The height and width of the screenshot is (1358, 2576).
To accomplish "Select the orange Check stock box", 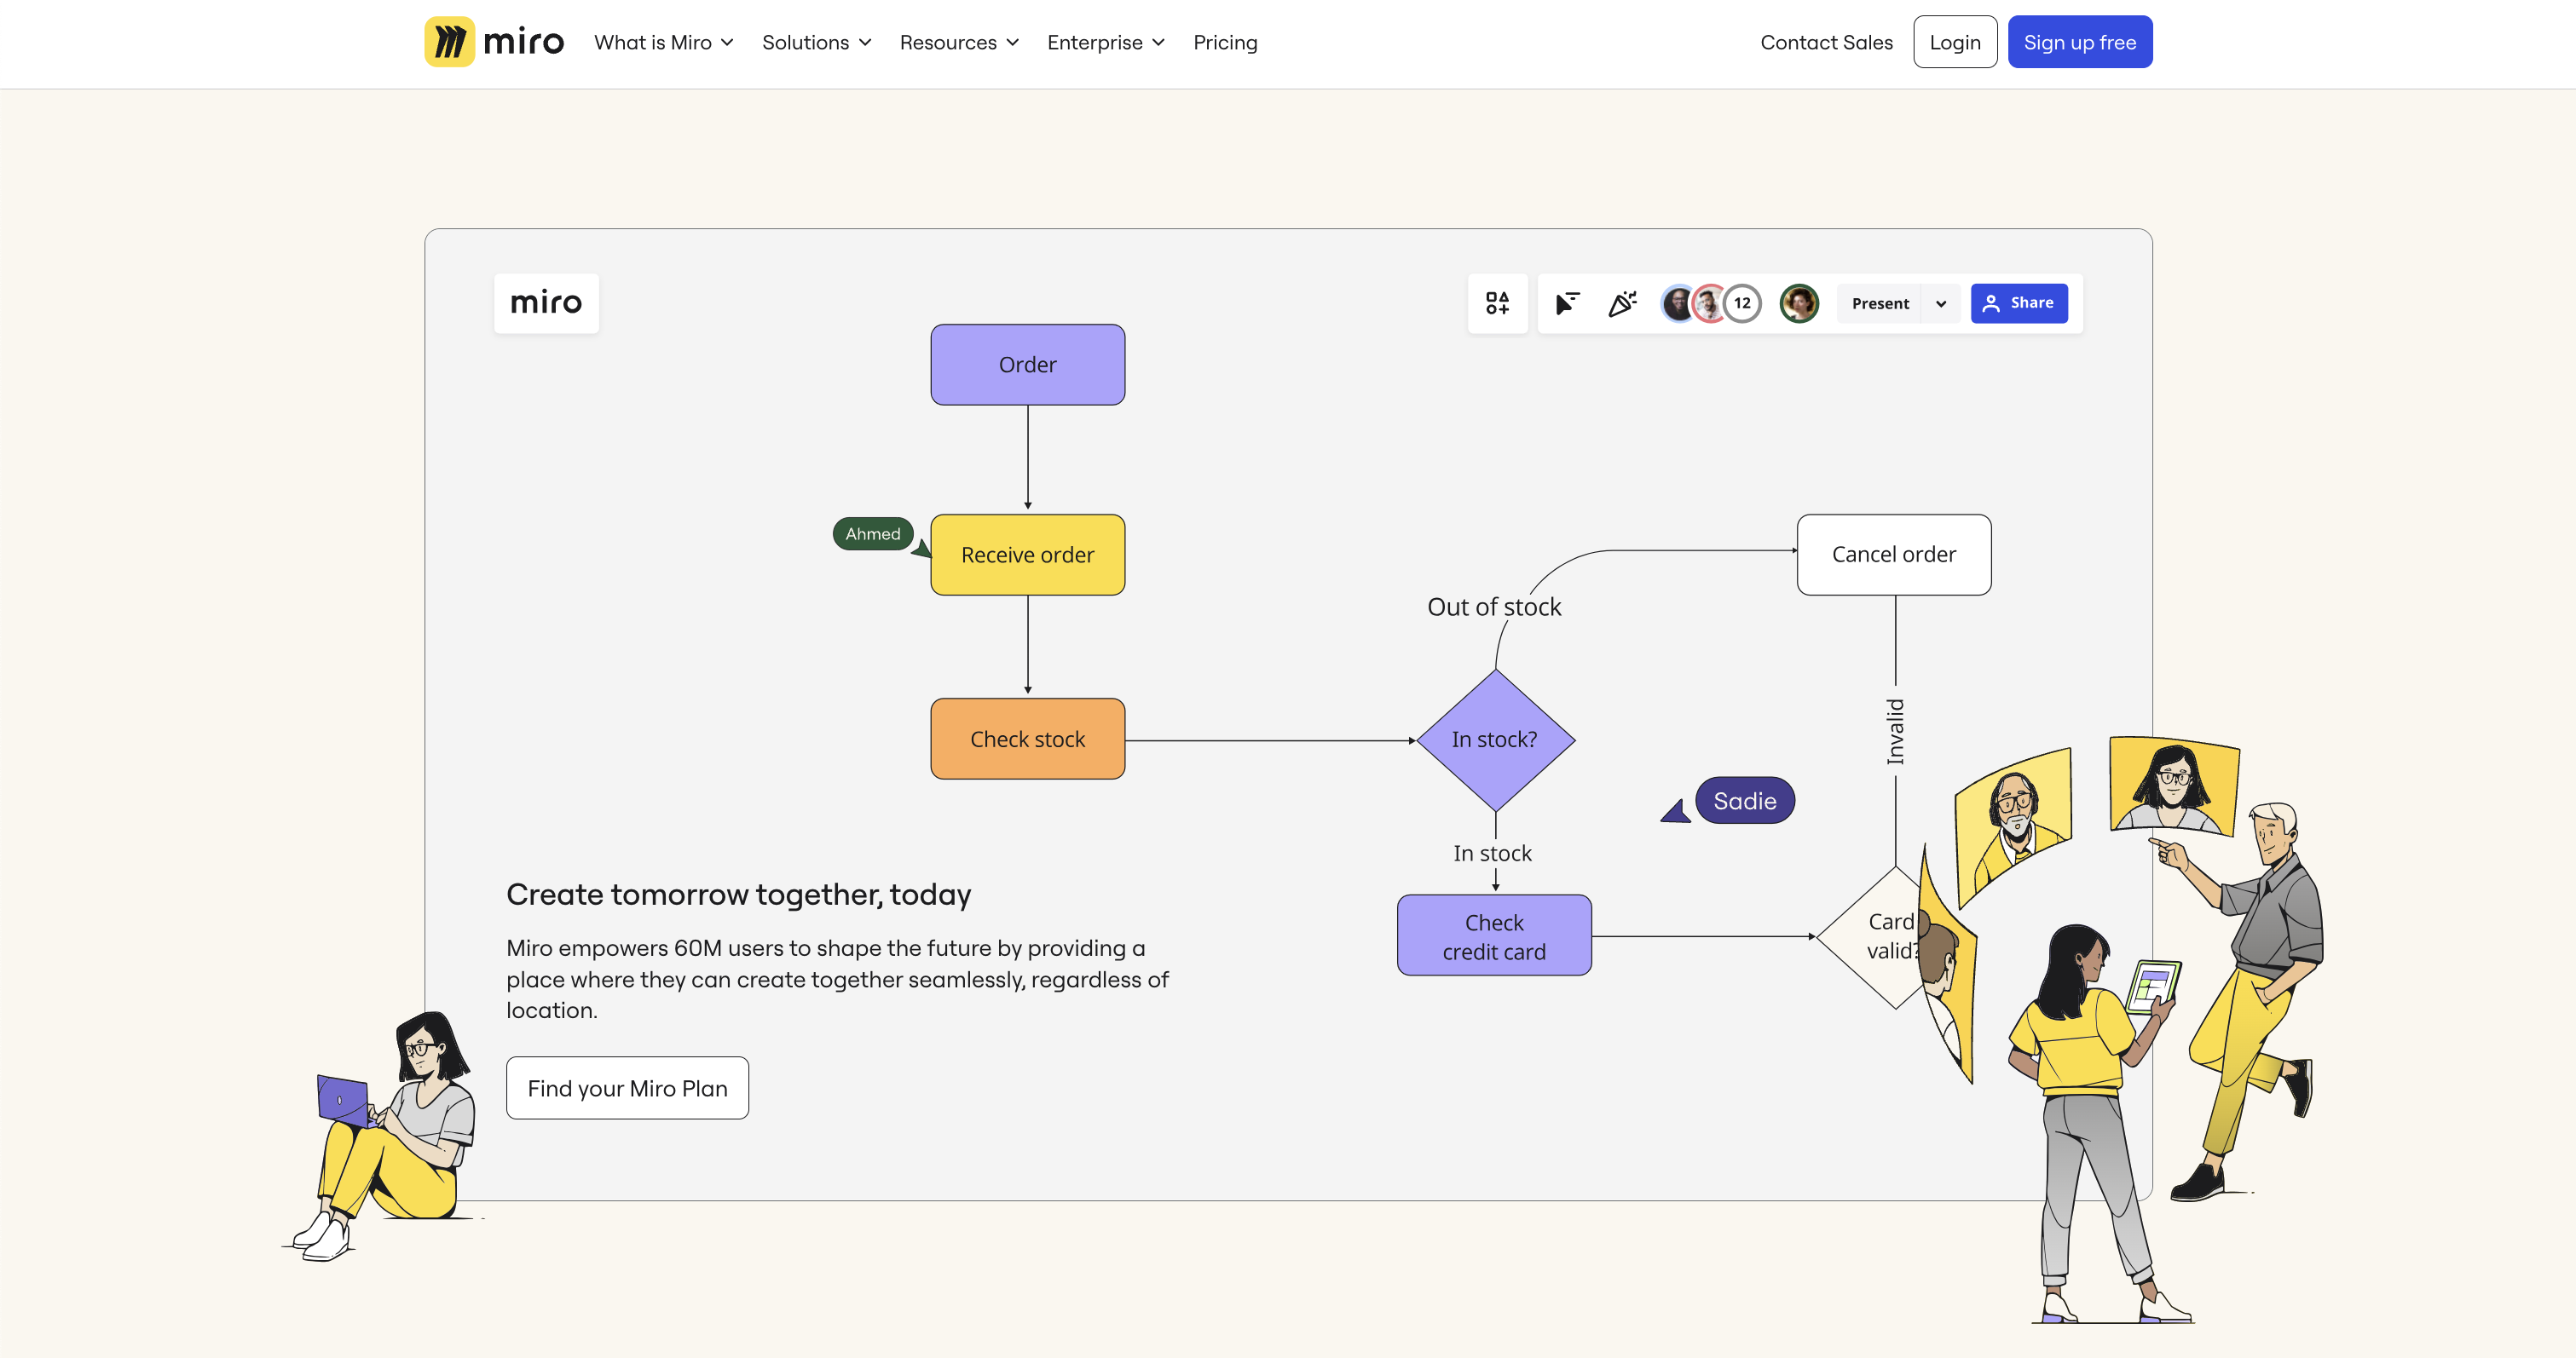I will (1027, 739).
